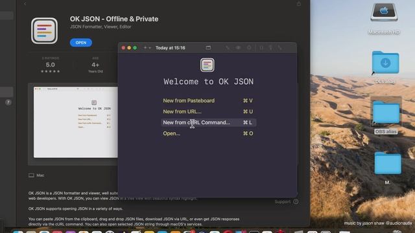Image resolution: width=415 pixels, height=233 pixels.
Task: Click the "Today at 15:16" window title
Action: click(x=170, y=48)
